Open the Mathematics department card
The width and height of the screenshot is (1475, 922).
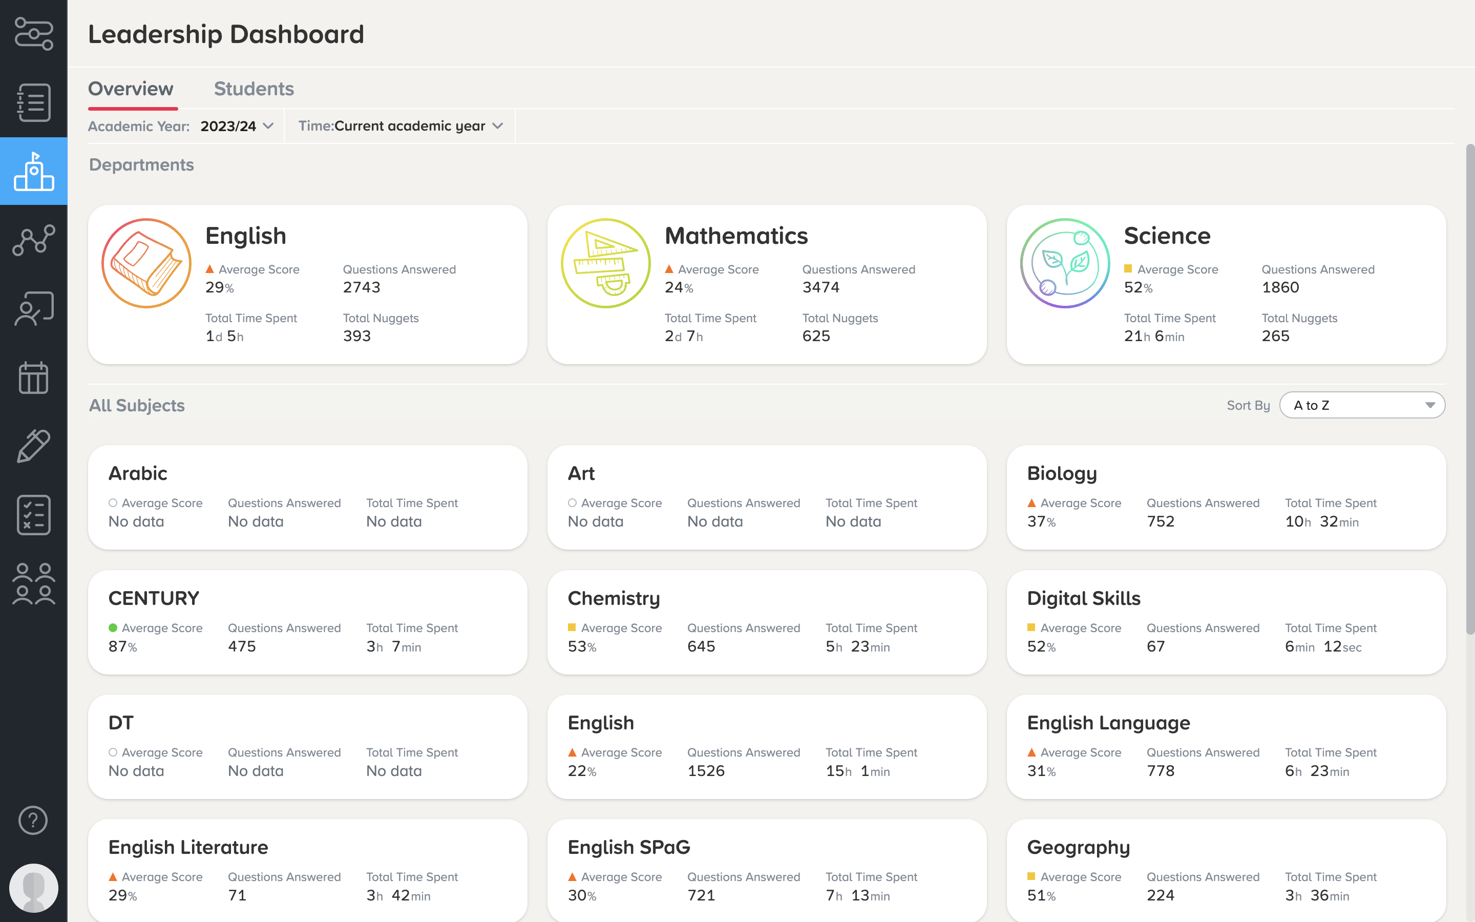(x=766, y=285)
